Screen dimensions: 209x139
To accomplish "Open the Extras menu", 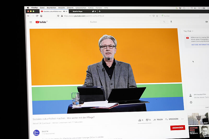I will click(x=91, y=8).
